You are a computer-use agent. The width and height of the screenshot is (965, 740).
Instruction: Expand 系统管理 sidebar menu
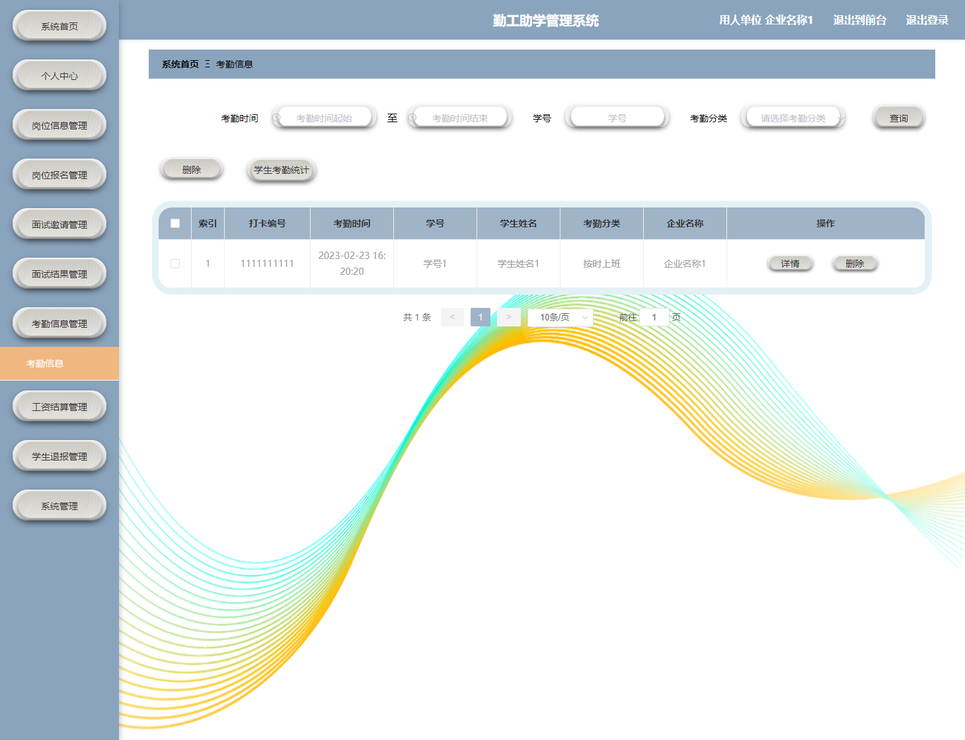[x=59, y=506]
